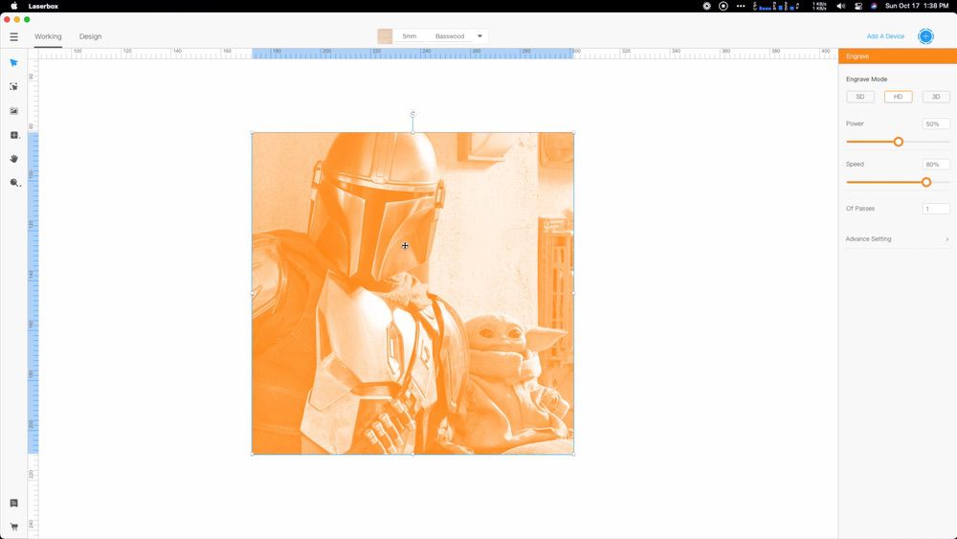Expand Advance Setting section

coord(898,239)
